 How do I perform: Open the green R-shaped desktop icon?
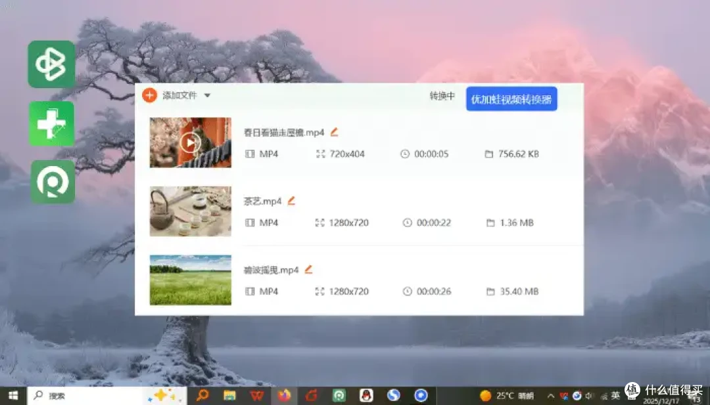tap(53, 181)
